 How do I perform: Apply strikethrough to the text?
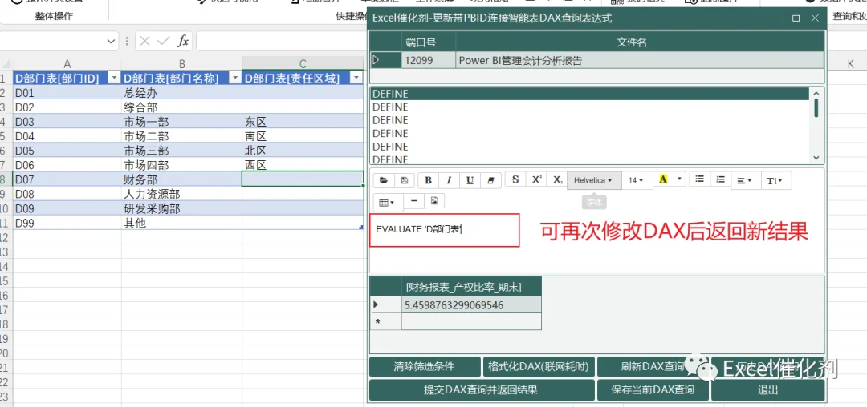(x=515, y=179)
